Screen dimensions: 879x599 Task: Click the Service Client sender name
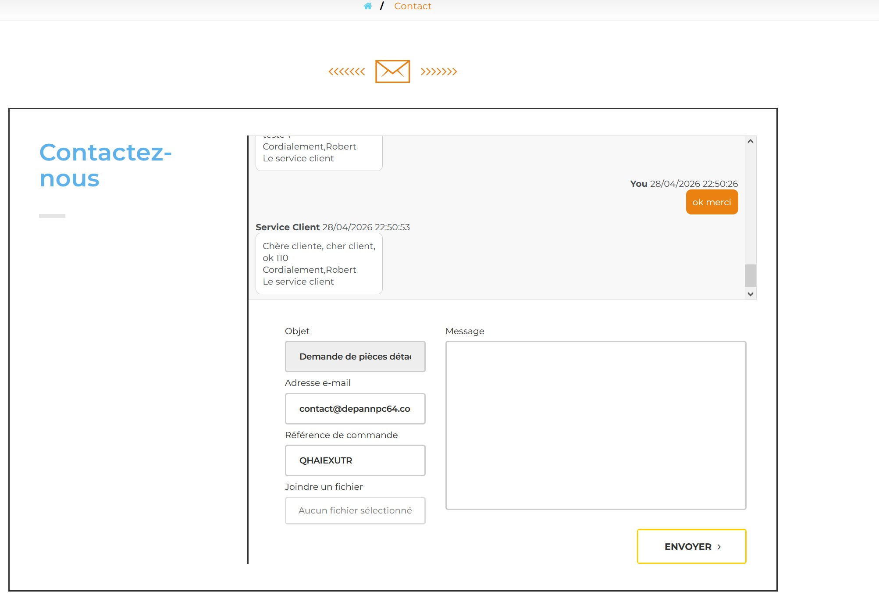[288, 227]
